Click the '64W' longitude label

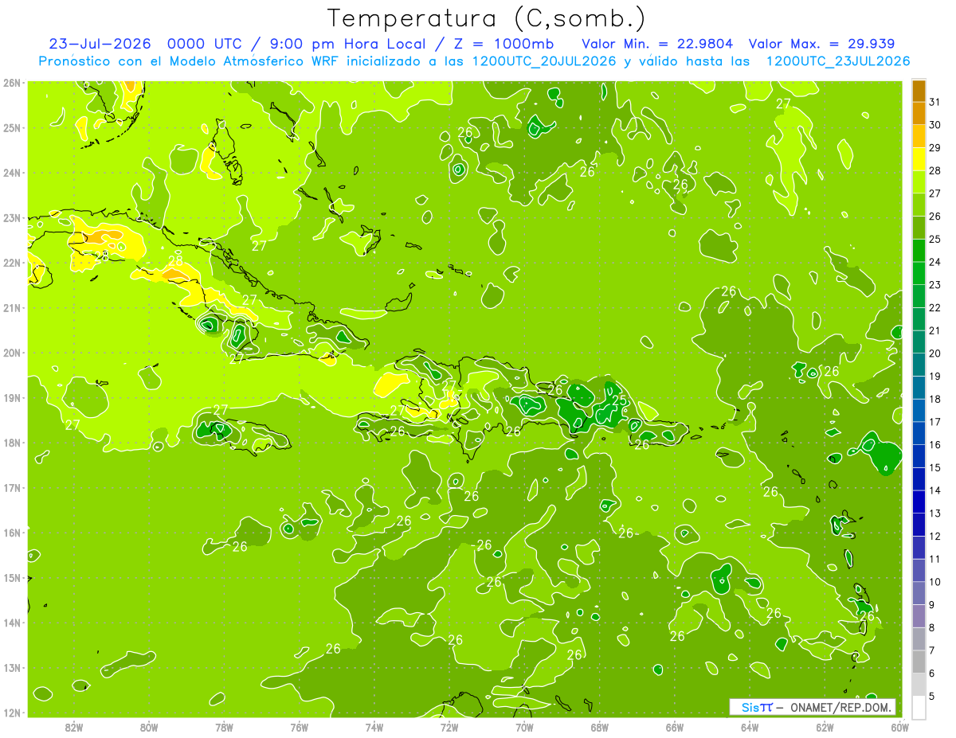click(750, 727)
